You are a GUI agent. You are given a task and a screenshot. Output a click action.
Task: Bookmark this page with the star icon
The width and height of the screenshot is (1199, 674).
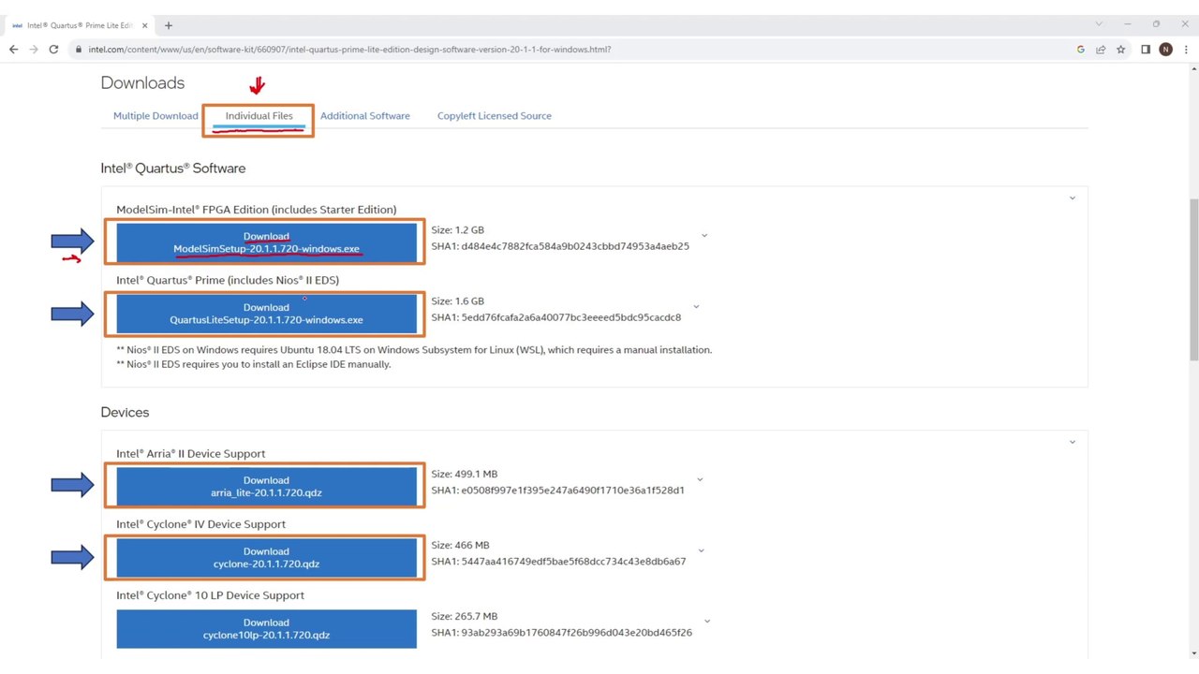pyautogui.click(x=1120, y=50)
